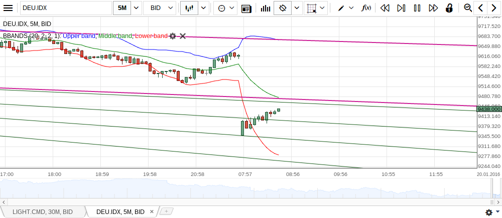Open the hamburger main menu
The image size is (502, 218).
[x=8, y=8]
